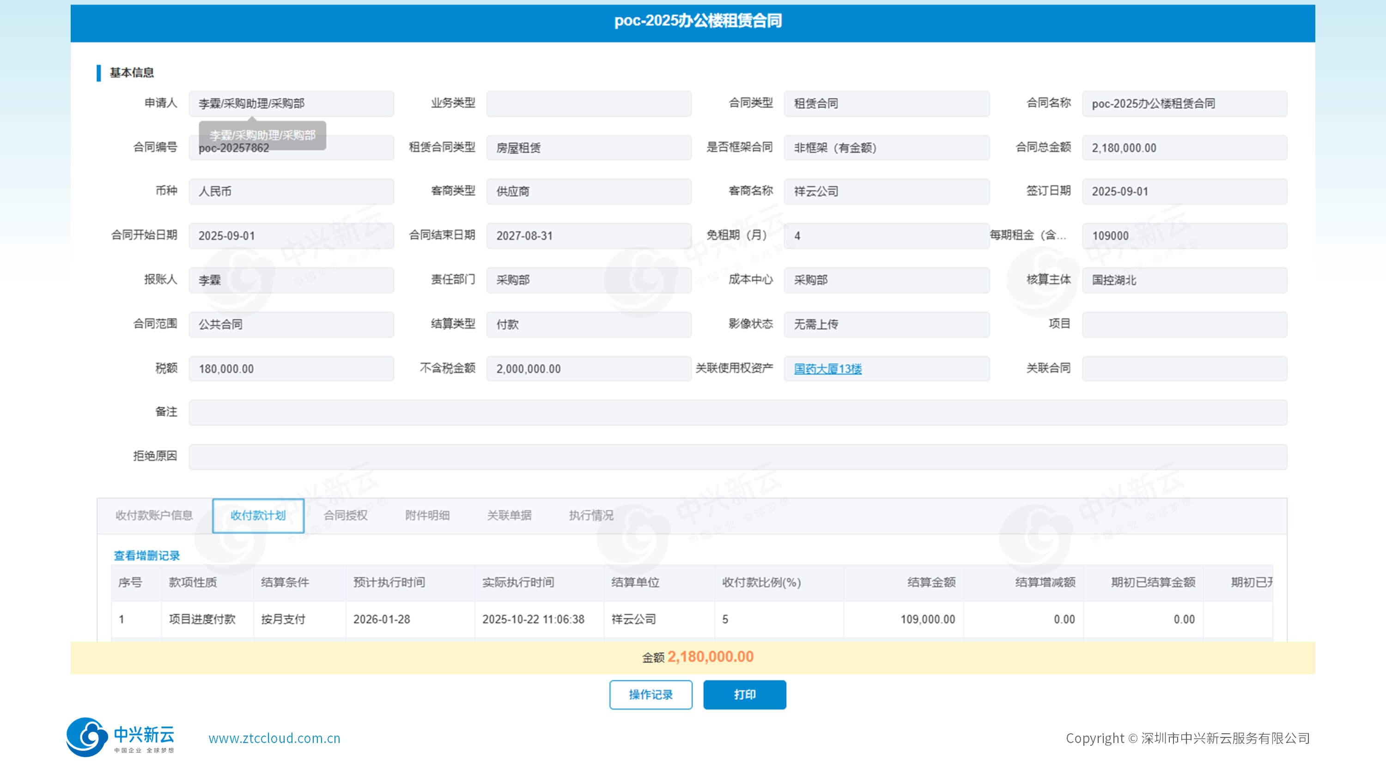Click the 拒绝原因 text field

[738, 456]
